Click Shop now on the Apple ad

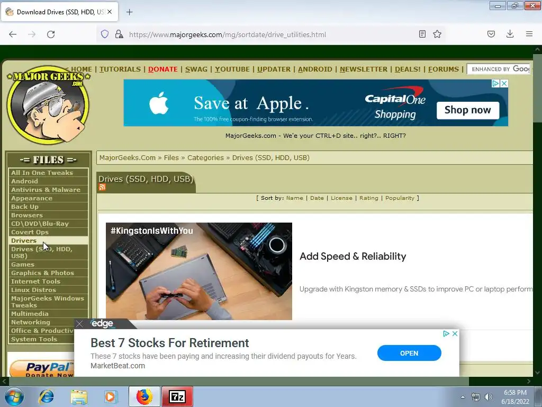click(467, 110)
